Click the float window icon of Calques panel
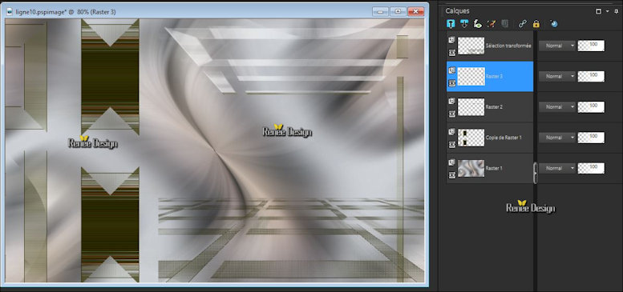The width and height of the screenshot is (623, 292). pos(598,11)
